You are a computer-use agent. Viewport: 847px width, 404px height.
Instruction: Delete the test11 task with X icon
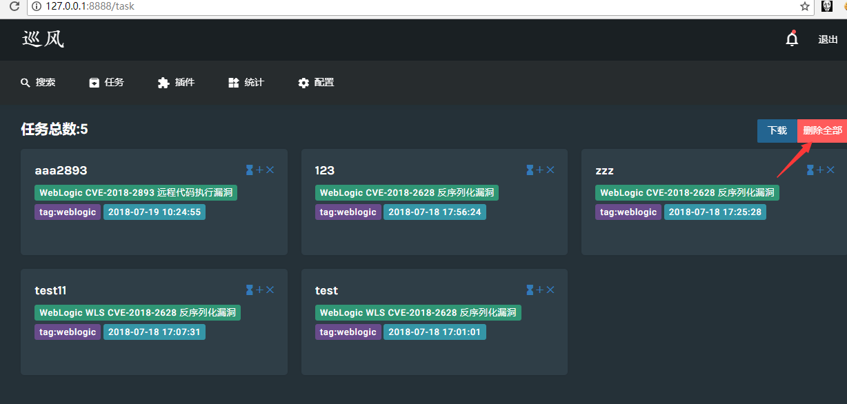pyautogui.click(x=270, y=290)
